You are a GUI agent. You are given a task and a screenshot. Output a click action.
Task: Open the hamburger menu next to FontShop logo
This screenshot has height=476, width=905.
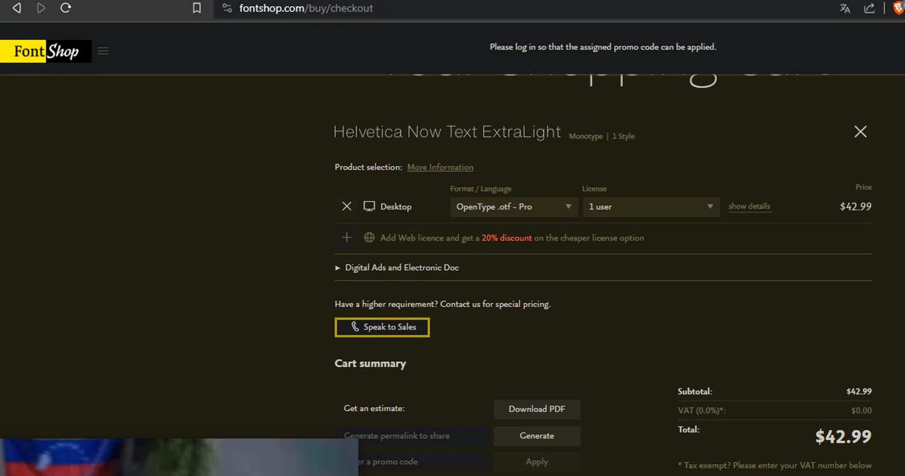(x=103, y=51)
